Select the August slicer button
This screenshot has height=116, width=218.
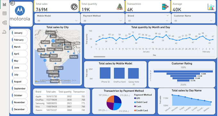20,82
